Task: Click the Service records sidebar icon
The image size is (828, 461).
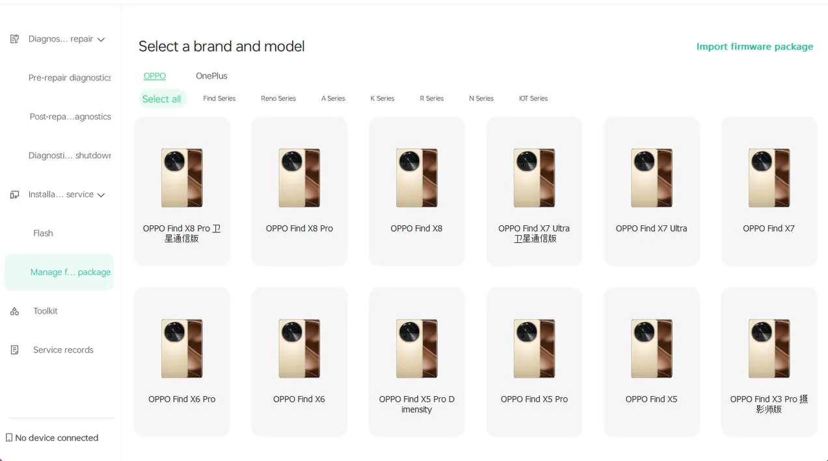Action: click(x=14, y=350)
